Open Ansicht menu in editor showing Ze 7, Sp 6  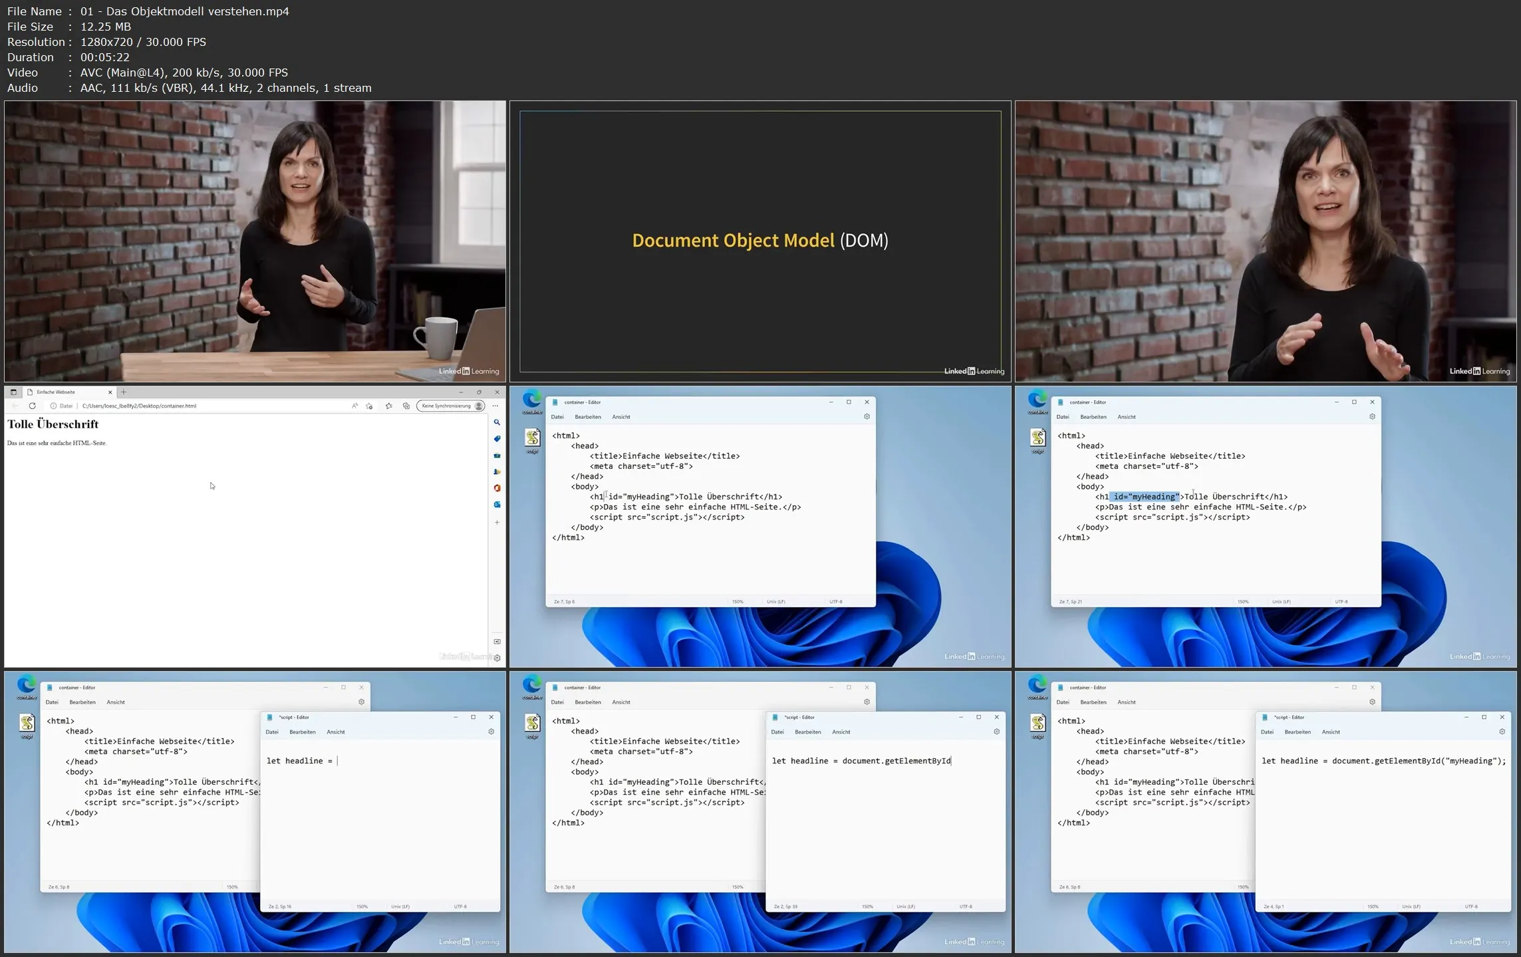(621, 417)
